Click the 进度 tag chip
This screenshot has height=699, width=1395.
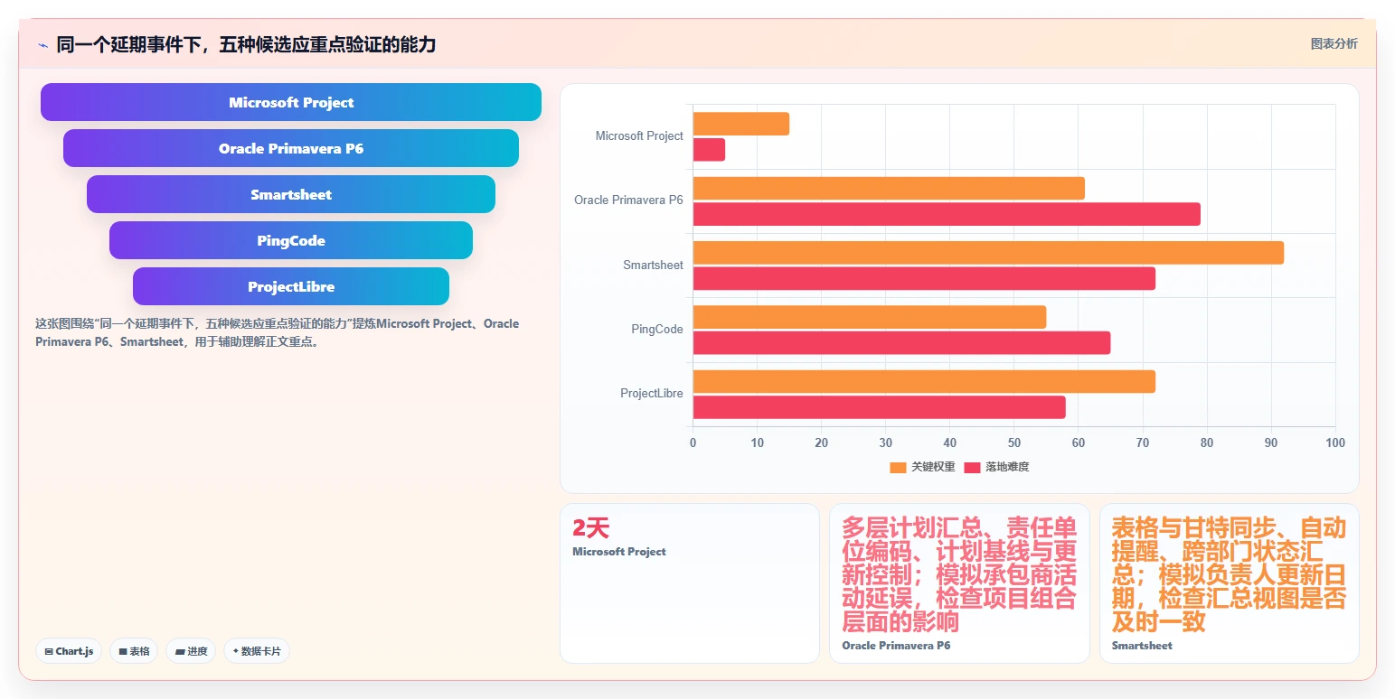[x=191, y=651]
